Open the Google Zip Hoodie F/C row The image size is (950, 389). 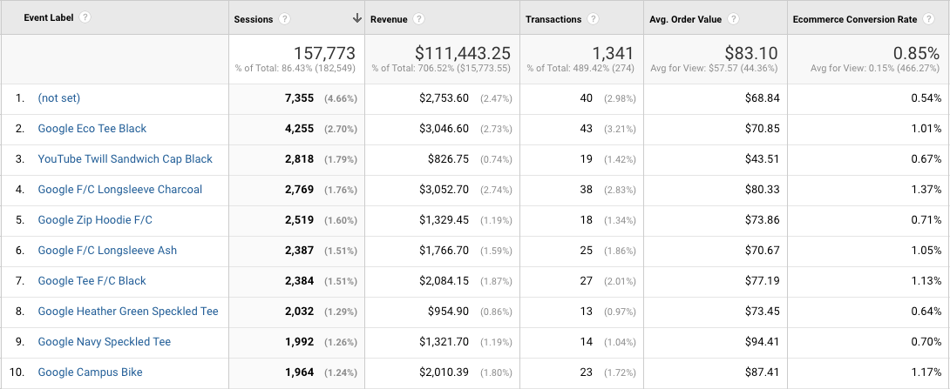95,220
